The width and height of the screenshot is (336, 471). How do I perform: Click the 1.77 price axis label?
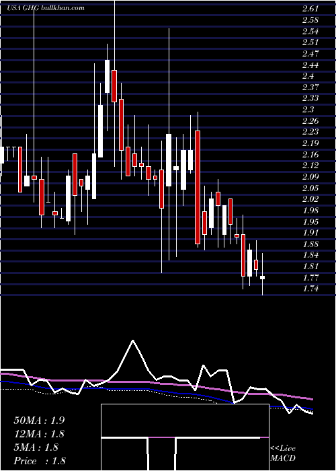click(x=310, y=277)
